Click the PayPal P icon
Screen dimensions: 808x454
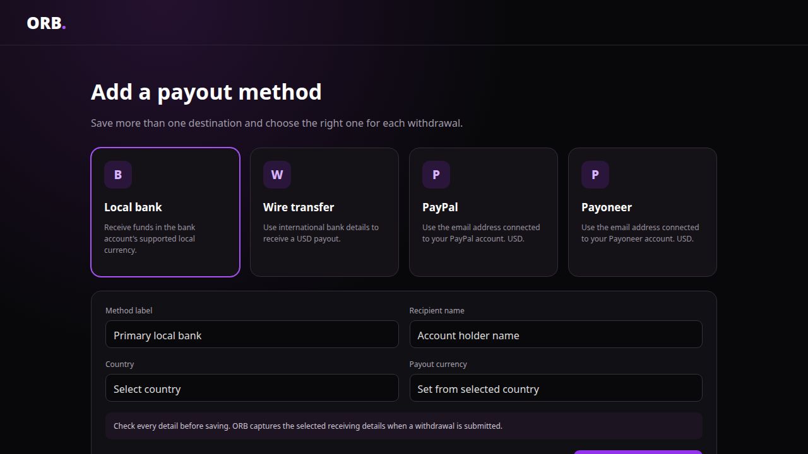(x=436, y=175)
